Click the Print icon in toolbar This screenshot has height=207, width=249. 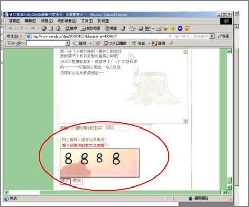coord(141,28)
